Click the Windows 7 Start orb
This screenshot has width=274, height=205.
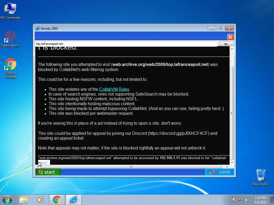tap(7, 200)
